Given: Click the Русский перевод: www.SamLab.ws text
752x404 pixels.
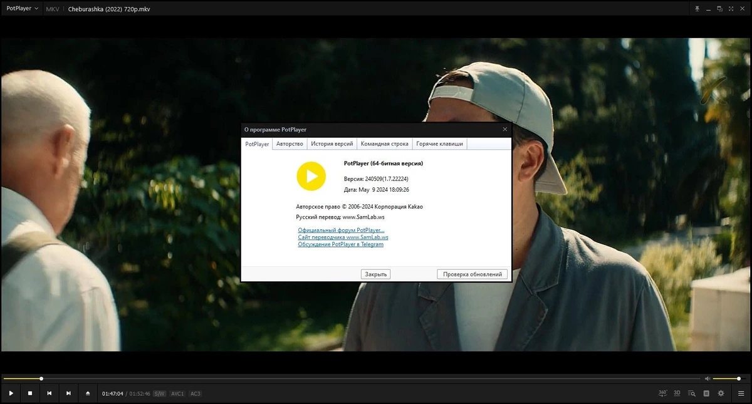Looking at the screenshot, I should coord(340,217).
